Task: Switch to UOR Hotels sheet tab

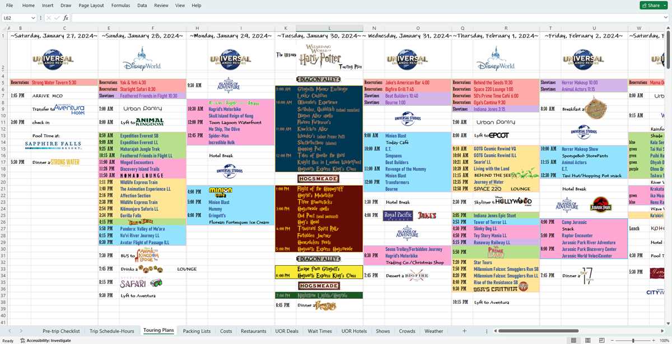Action: 354,331
